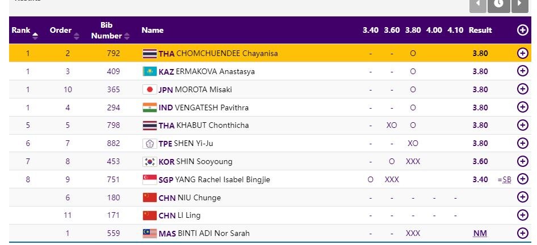Click the plus icon in the table header
Screen dimensions: 537x245
click(523, 30)
